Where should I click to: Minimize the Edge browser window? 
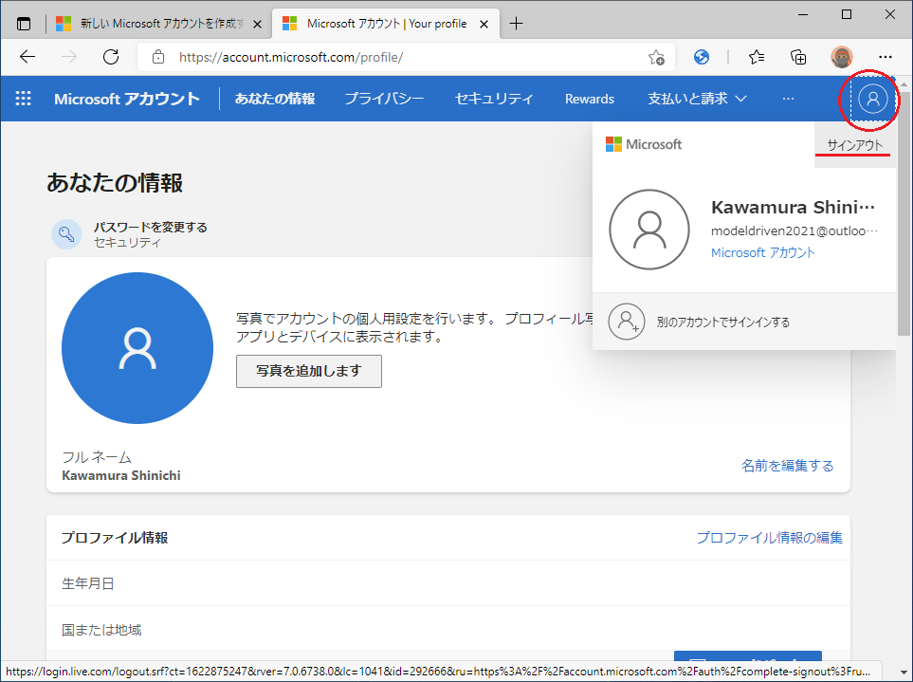tap(804, 14)
